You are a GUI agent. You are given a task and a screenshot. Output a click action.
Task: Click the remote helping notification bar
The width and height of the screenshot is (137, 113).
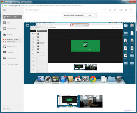click(79, 25)
